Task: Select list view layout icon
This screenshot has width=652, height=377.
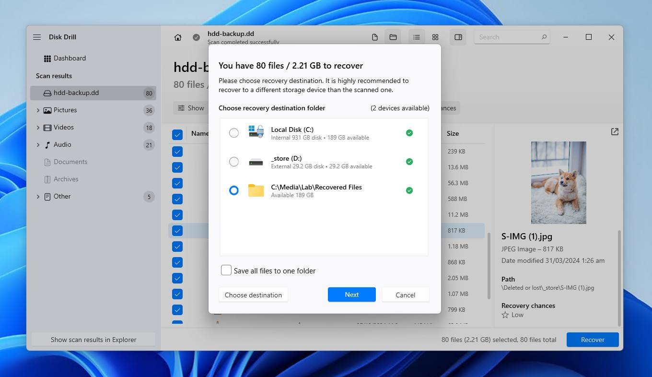Action: [416, 37]
